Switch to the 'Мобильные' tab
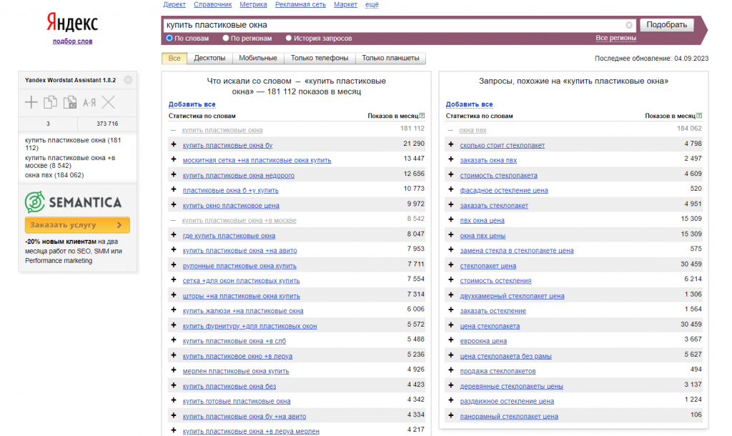 (257, 58)
